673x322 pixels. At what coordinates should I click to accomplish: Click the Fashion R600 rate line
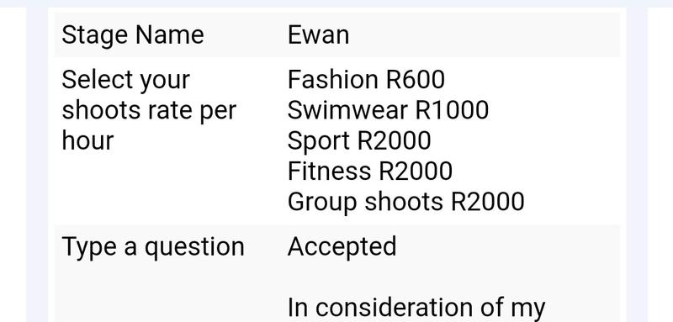366,80
